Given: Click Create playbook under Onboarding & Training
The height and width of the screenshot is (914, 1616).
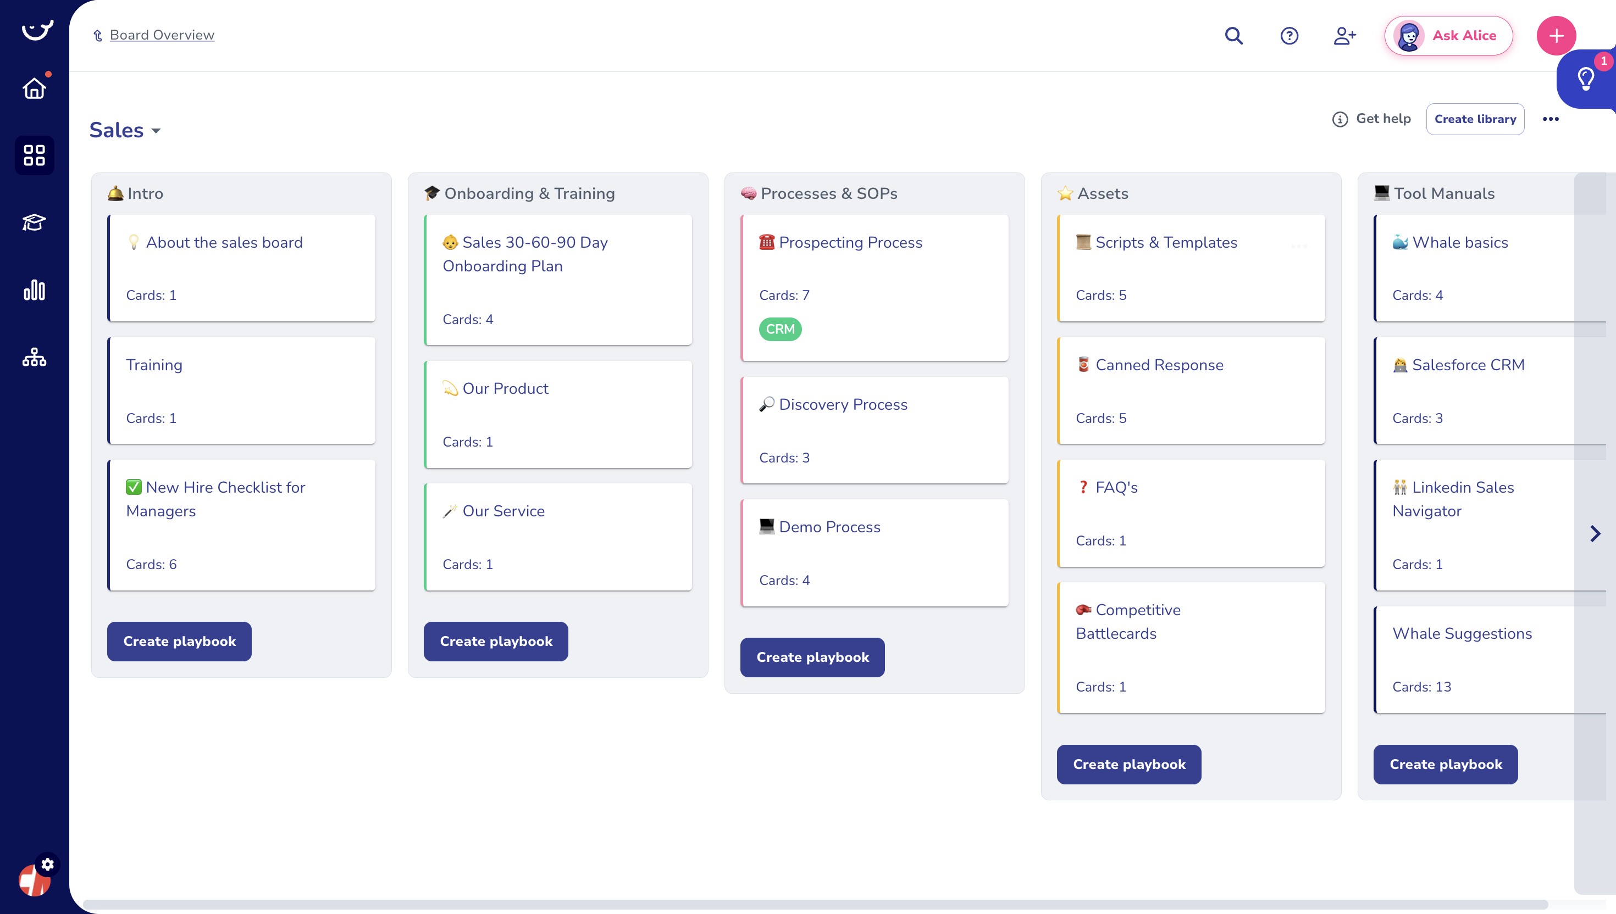Looking at the screenshot, I should point(496,641).
